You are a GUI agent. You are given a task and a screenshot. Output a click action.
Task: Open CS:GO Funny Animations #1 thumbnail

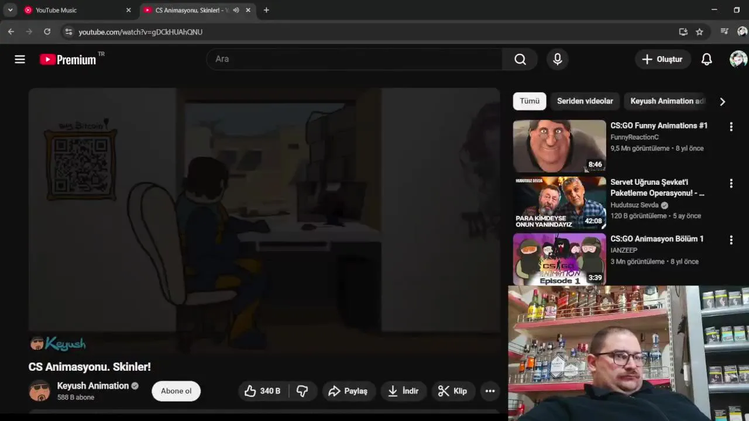tap(559, 146)
